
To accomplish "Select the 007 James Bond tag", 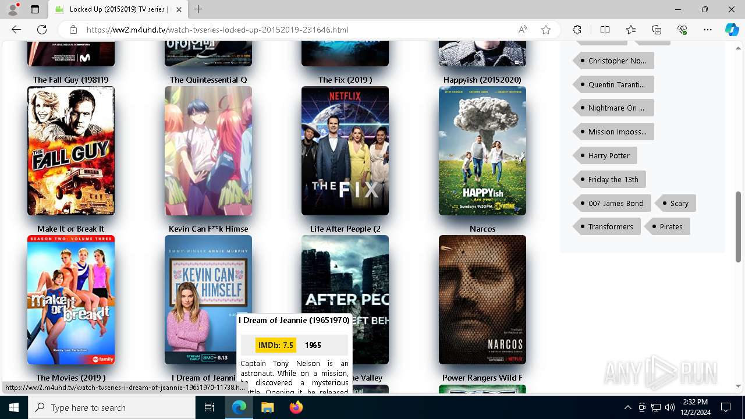I will pos(612,203).
